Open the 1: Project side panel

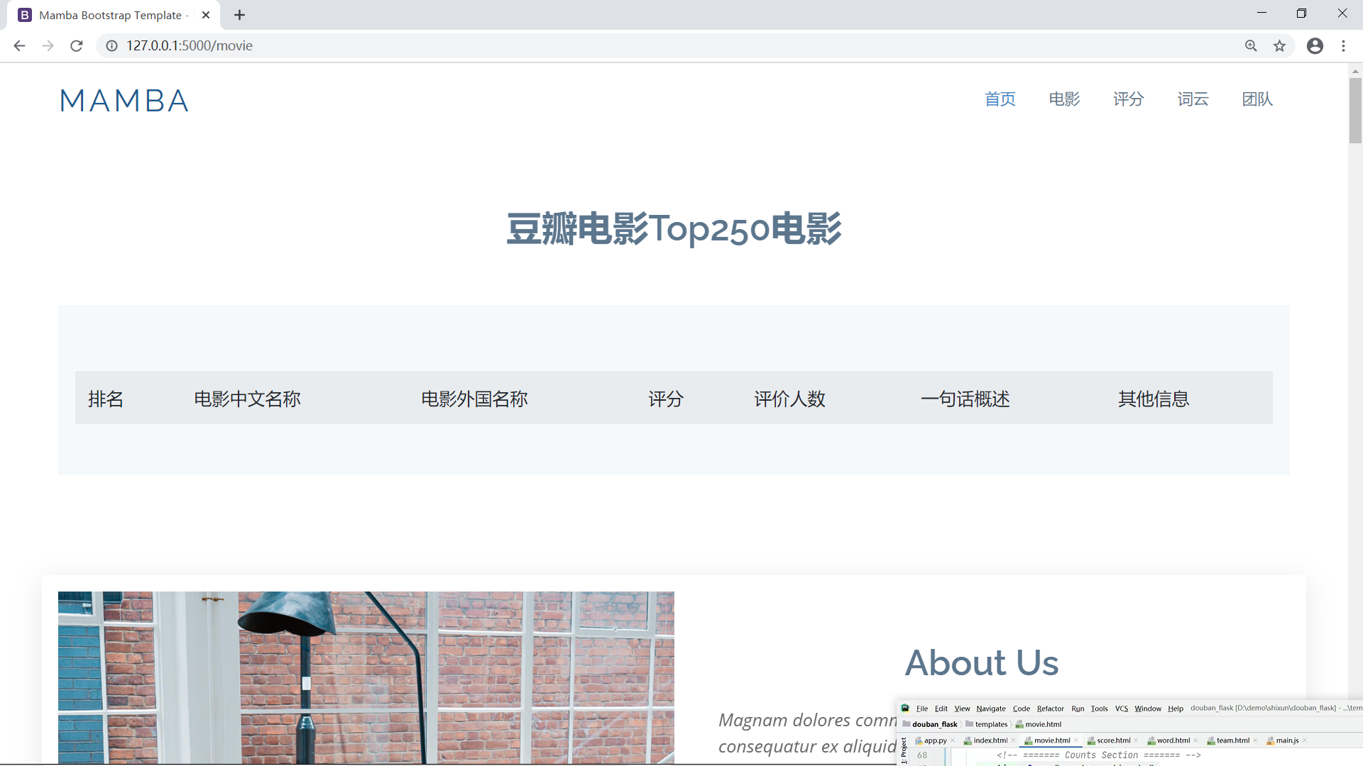coord(904,752)
